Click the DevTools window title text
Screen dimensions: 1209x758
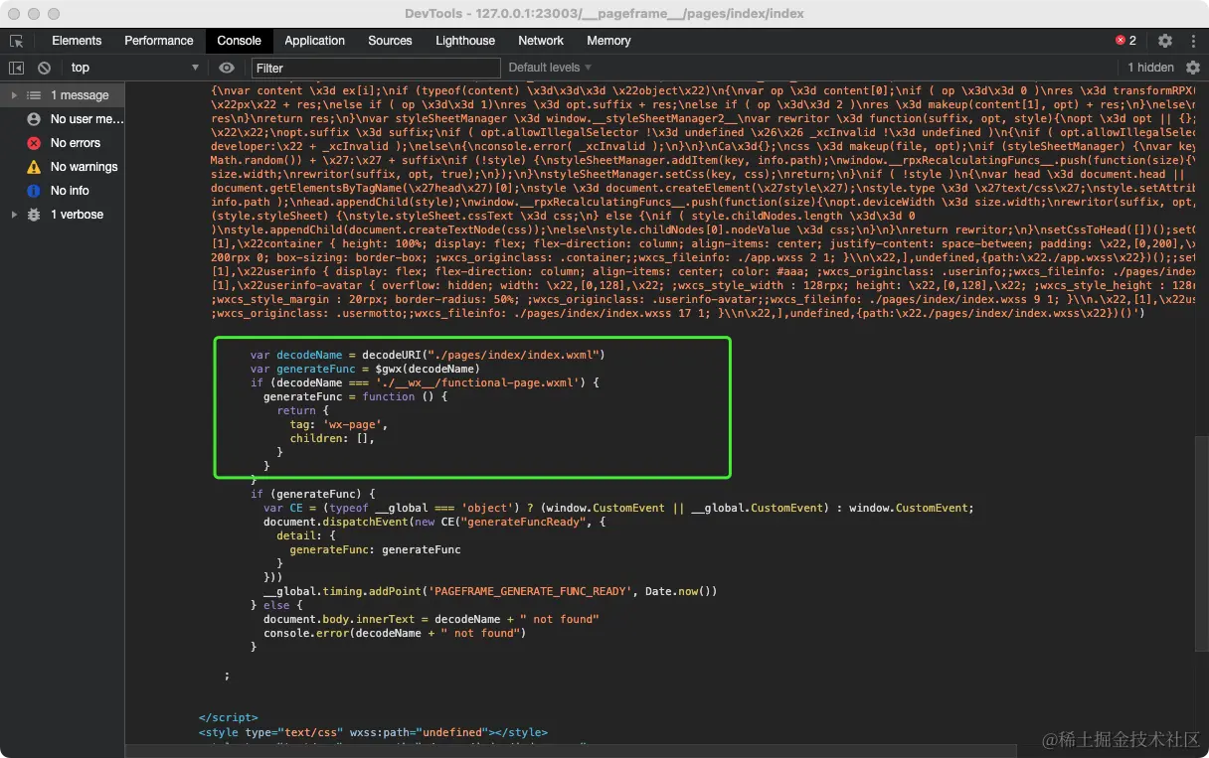click(x=604, y=14)
